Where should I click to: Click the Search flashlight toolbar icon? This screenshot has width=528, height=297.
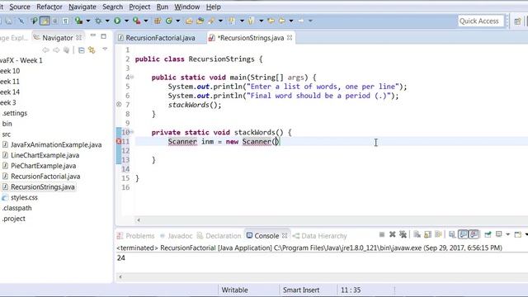click(211, 21)
